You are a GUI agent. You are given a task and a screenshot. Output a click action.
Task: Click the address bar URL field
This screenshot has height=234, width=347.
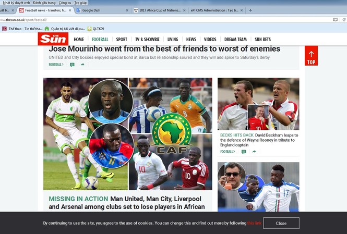164,20
